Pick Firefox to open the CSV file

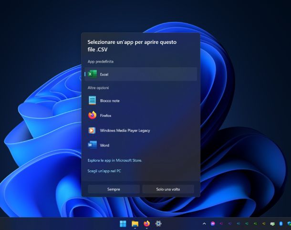coord(141,115)
